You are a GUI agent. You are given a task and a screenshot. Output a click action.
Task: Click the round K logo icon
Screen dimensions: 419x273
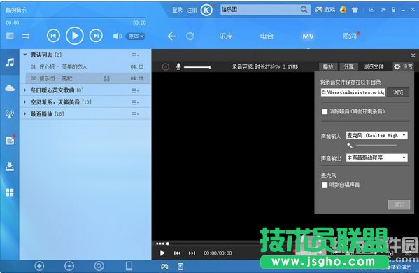pos(206,10)
